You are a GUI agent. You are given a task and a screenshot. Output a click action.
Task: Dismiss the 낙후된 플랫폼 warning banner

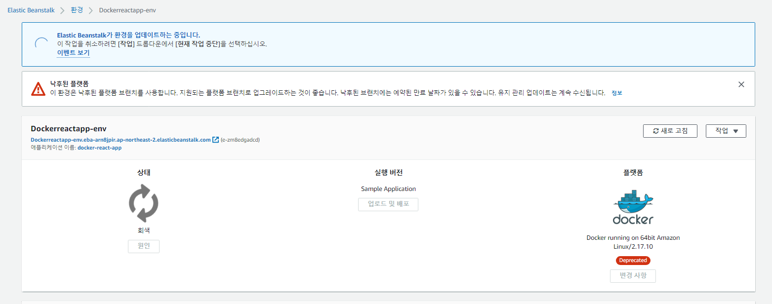click(741, 84)
